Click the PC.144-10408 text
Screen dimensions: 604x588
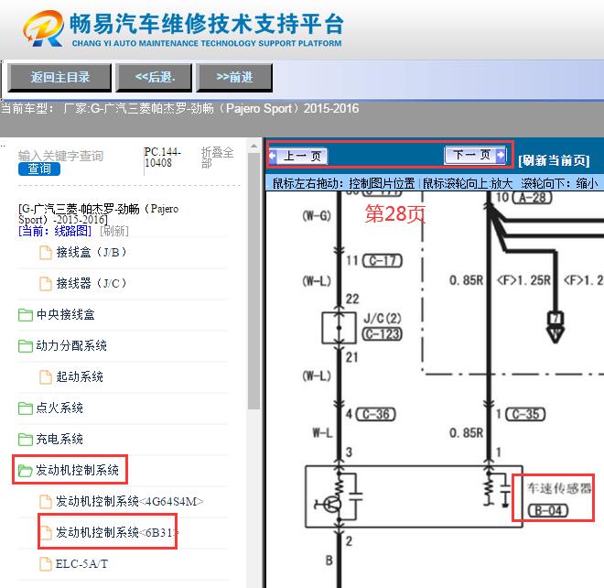(x=162, y=158)
